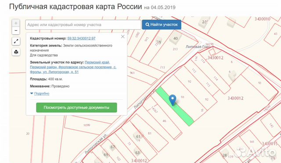Select building 67 on the map
Screen dimensions: 281x163
point(112,147)
